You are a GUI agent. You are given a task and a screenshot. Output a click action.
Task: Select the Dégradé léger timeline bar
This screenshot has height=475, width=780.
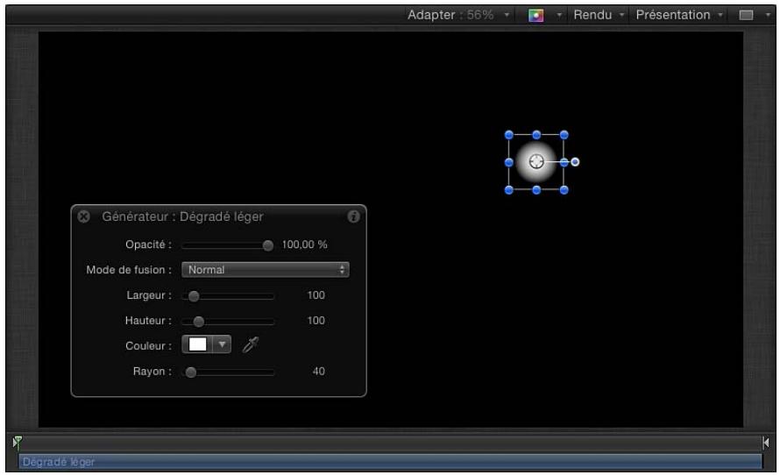click(x=390, y=462)
